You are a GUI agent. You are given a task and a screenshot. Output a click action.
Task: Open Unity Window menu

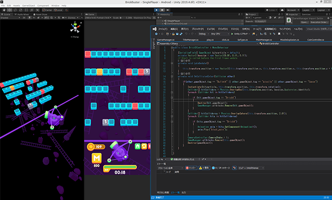click(x=56, y=6)
